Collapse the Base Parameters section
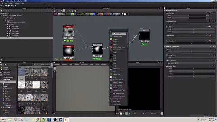Image resolution: width=217 pixels, height=122 pixels. [x=165, y=11]
